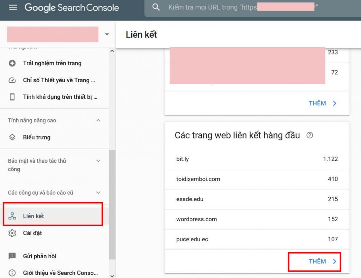The width and height of the screenshot is (361, 278).
Task: Click the Liên kết sitemap icon
Action: click(x=12, y=216)
